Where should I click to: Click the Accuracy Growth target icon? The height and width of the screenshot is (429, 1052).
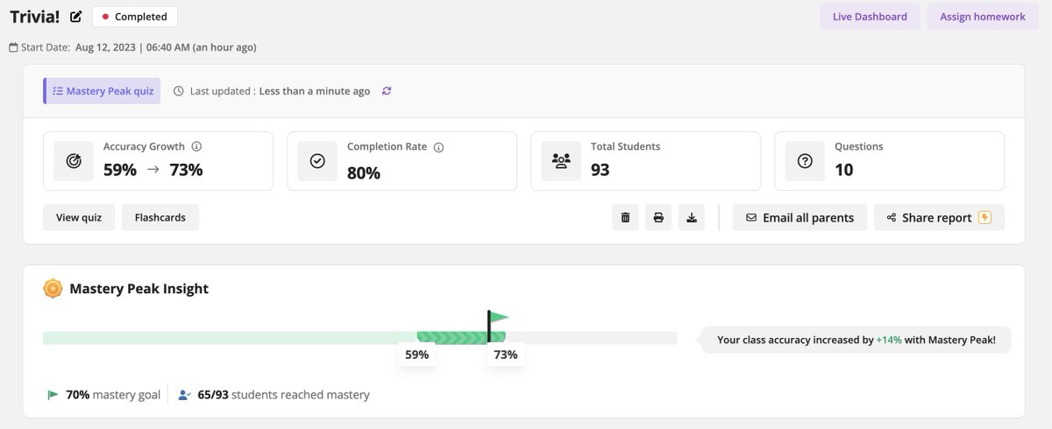click(74, 161)
